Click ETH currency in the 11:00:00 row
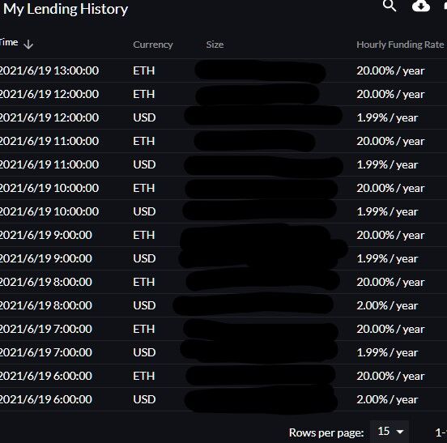The width and height of the screenshot is (447, 443). 143,141
